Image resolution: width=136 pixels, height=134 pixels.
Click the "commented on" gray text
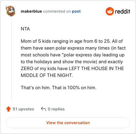(x=57, y=11)
